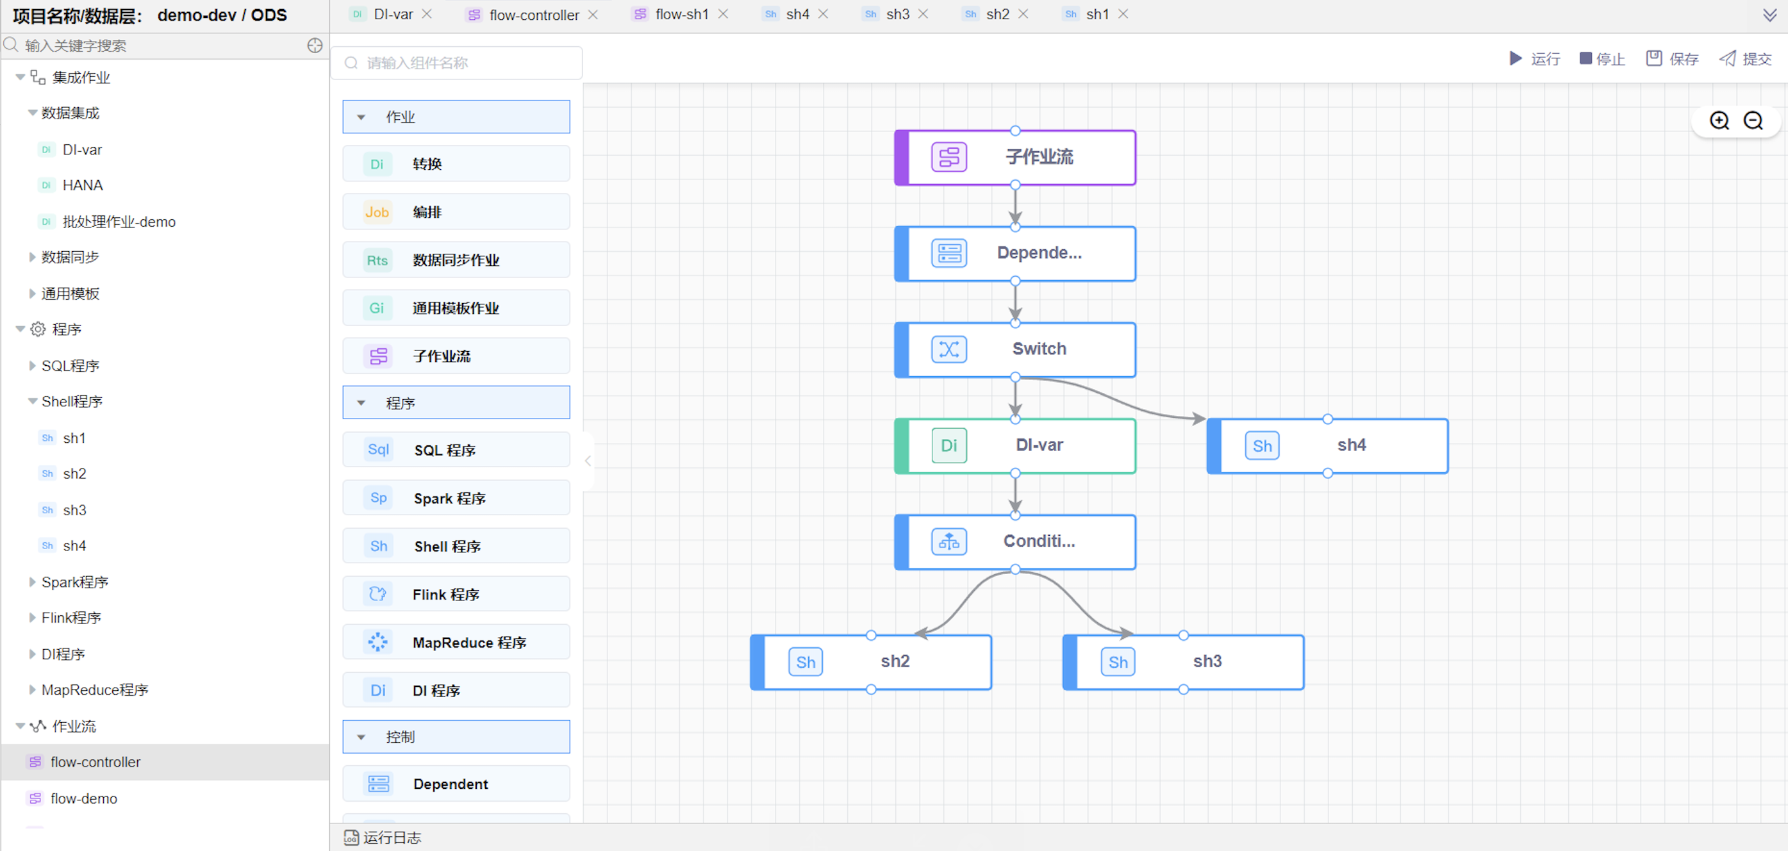Select the 数据同步作业 component
Image resolution: width=1788 pixels, height=851 pixels.
pyautogui.click(x=455, y=260)
